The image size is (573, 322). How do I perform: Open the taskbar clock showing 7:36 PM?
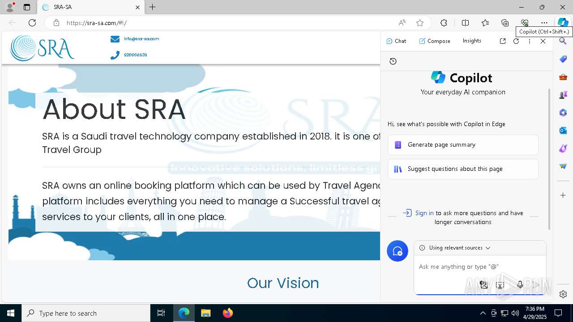pyautogui.click(x=535, y=313)
